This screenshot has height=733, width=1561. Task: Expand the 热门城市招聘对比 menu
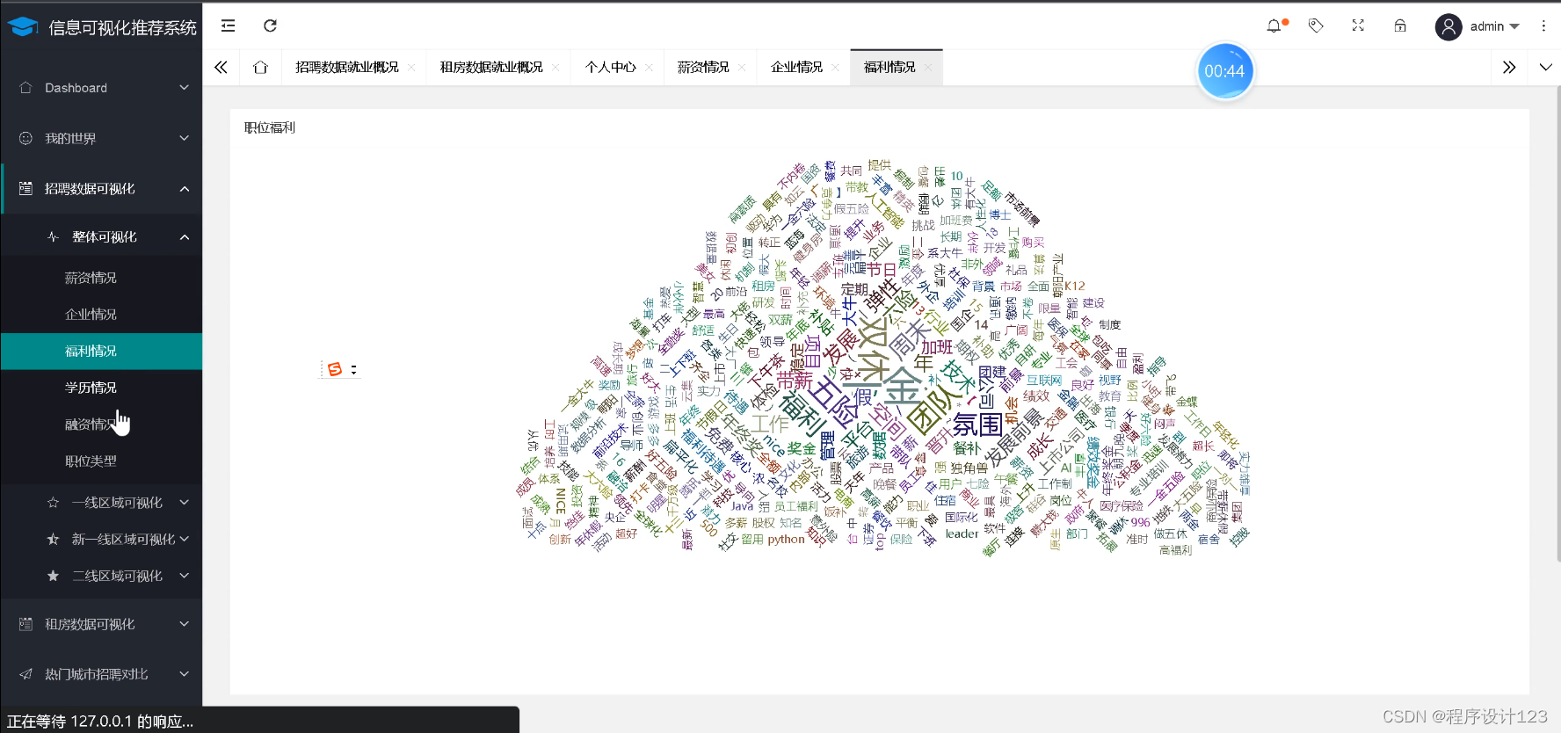click(185, 674)
